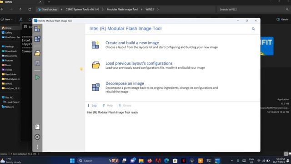This screenshot has height=164, width=291.
Task: Select Modular Flash Image Tool breadcrumb
Action: [122, 9]
